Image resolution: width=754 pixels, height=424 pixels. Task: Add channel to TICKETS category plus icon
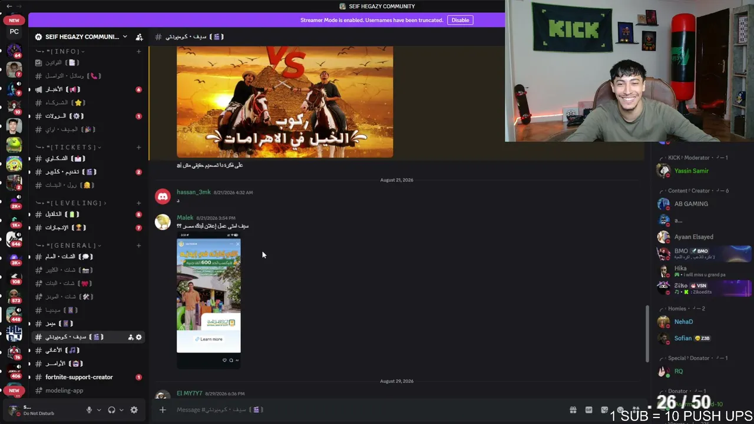pyautogui.click(x=139, y=147)
